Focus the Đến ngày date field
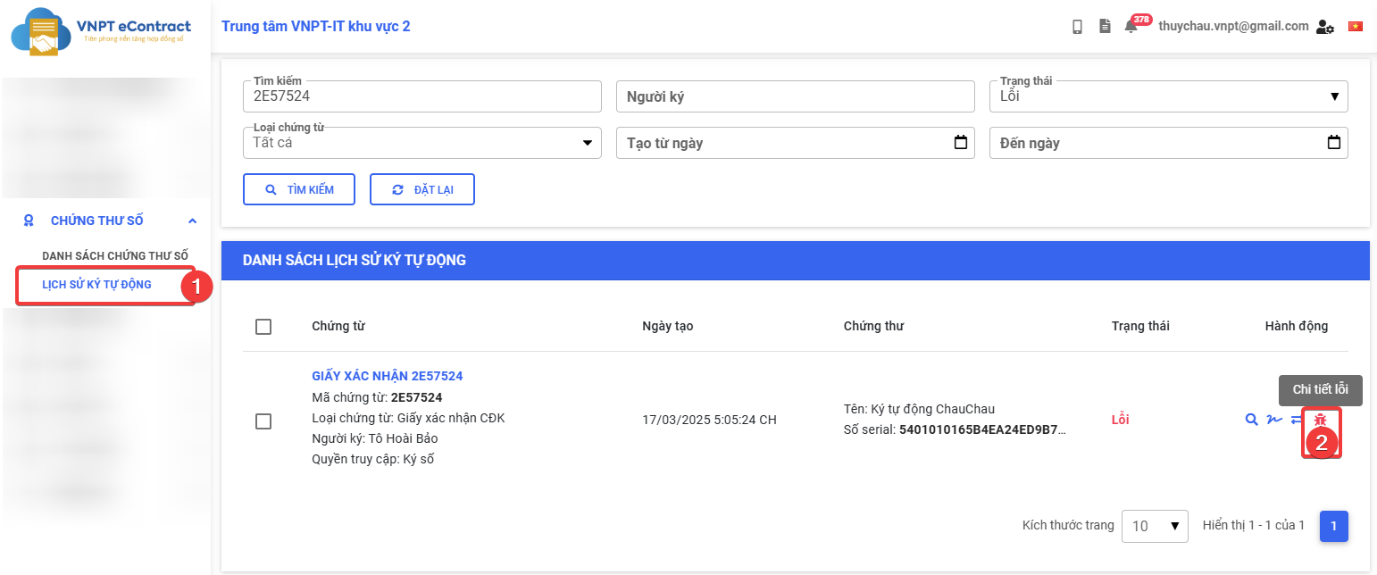This screenshot has width=1377, height=575. coord(1168,143)
